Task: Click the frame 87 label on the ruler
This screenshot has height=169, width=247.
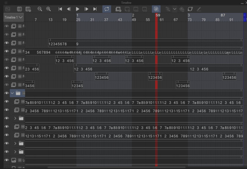Action: [x=223, y=15]
